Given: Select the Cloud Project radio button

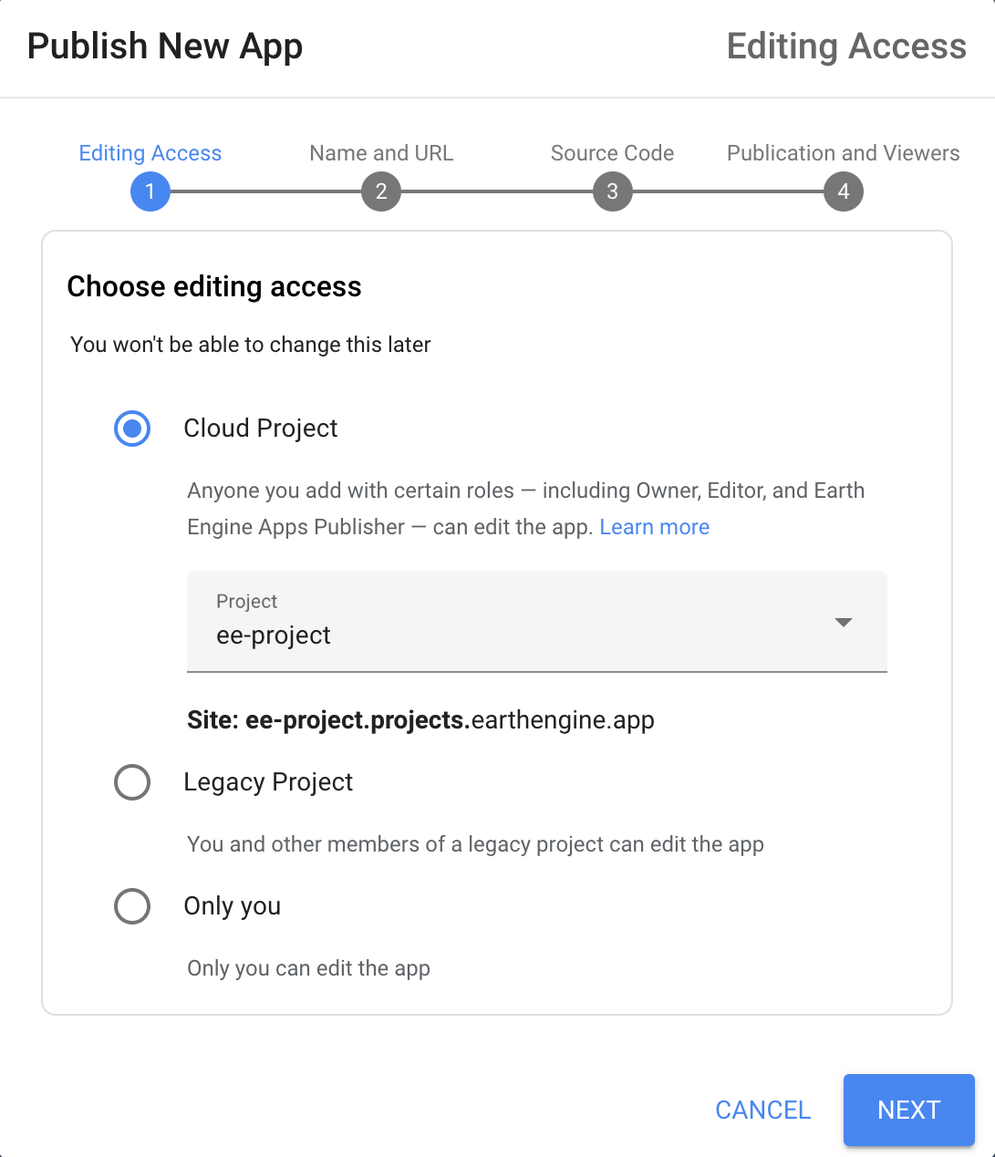Looking at the screenshot, I should (132, 429).
